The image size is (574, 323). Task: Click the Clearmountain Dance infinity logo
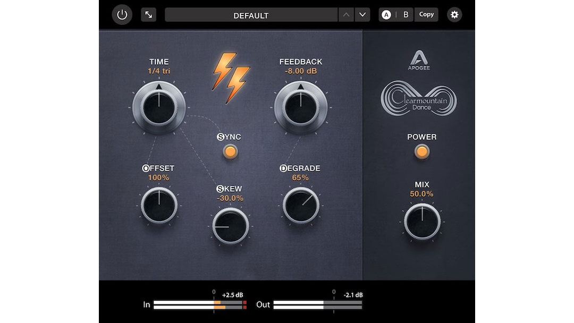pyautogui.click(x=419, y=99)
